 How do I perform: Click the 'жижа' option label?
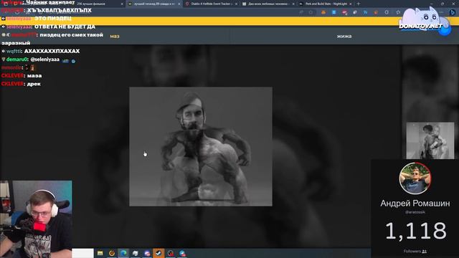[344, 37]
